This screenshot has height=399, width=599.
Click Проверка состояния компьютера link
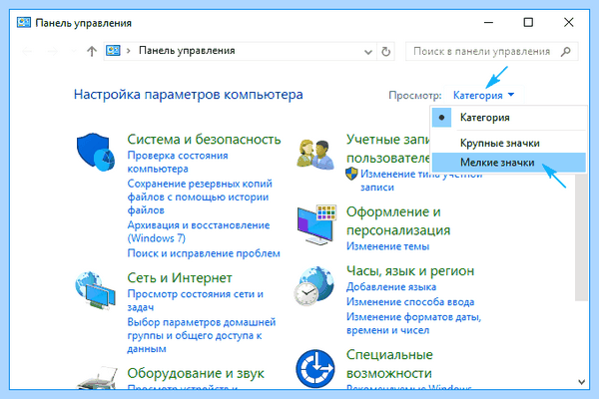pos(178,162)
